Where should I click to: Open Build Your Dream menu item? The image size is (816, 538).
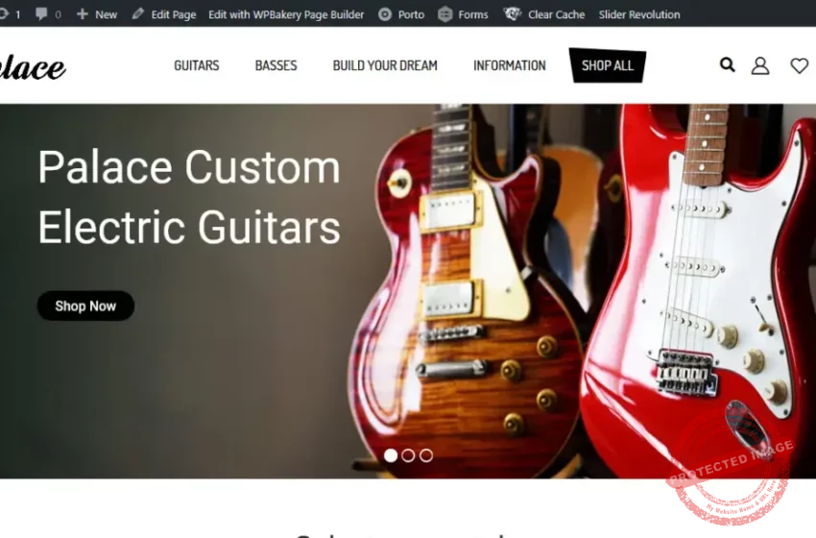385,65
